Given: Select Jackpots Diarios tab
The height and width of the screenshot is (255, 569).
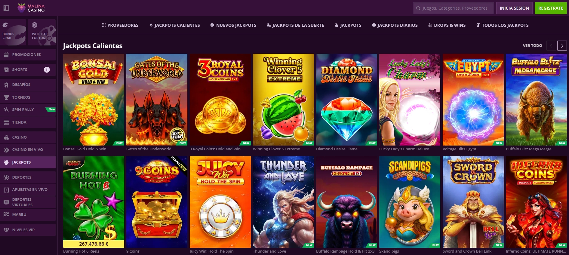Looking at the screenshot, I should pyautogui.click(x=395, y=25).
